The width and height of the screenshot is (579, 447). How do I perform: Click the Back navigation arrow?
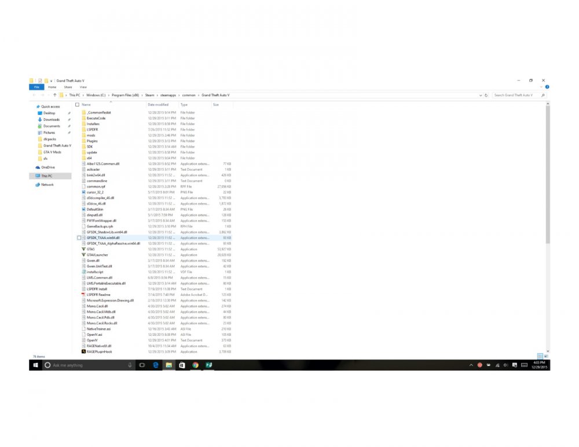click(x=34, y=96)
